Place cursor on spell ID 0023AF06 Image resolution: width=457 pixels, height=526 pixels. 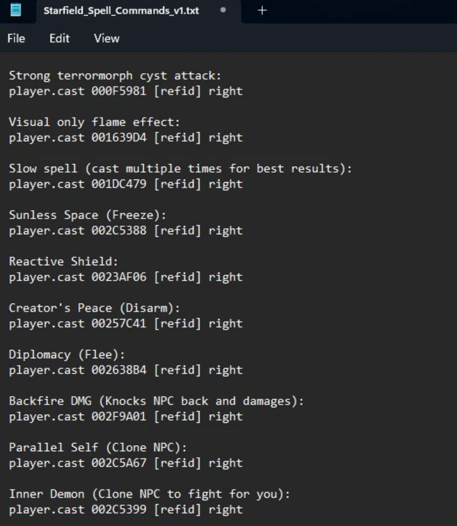pos(118,277)
